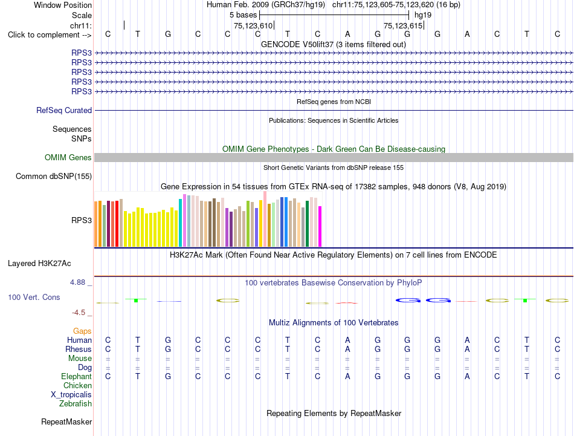Click the hg19 label beside scale bar

423,15
